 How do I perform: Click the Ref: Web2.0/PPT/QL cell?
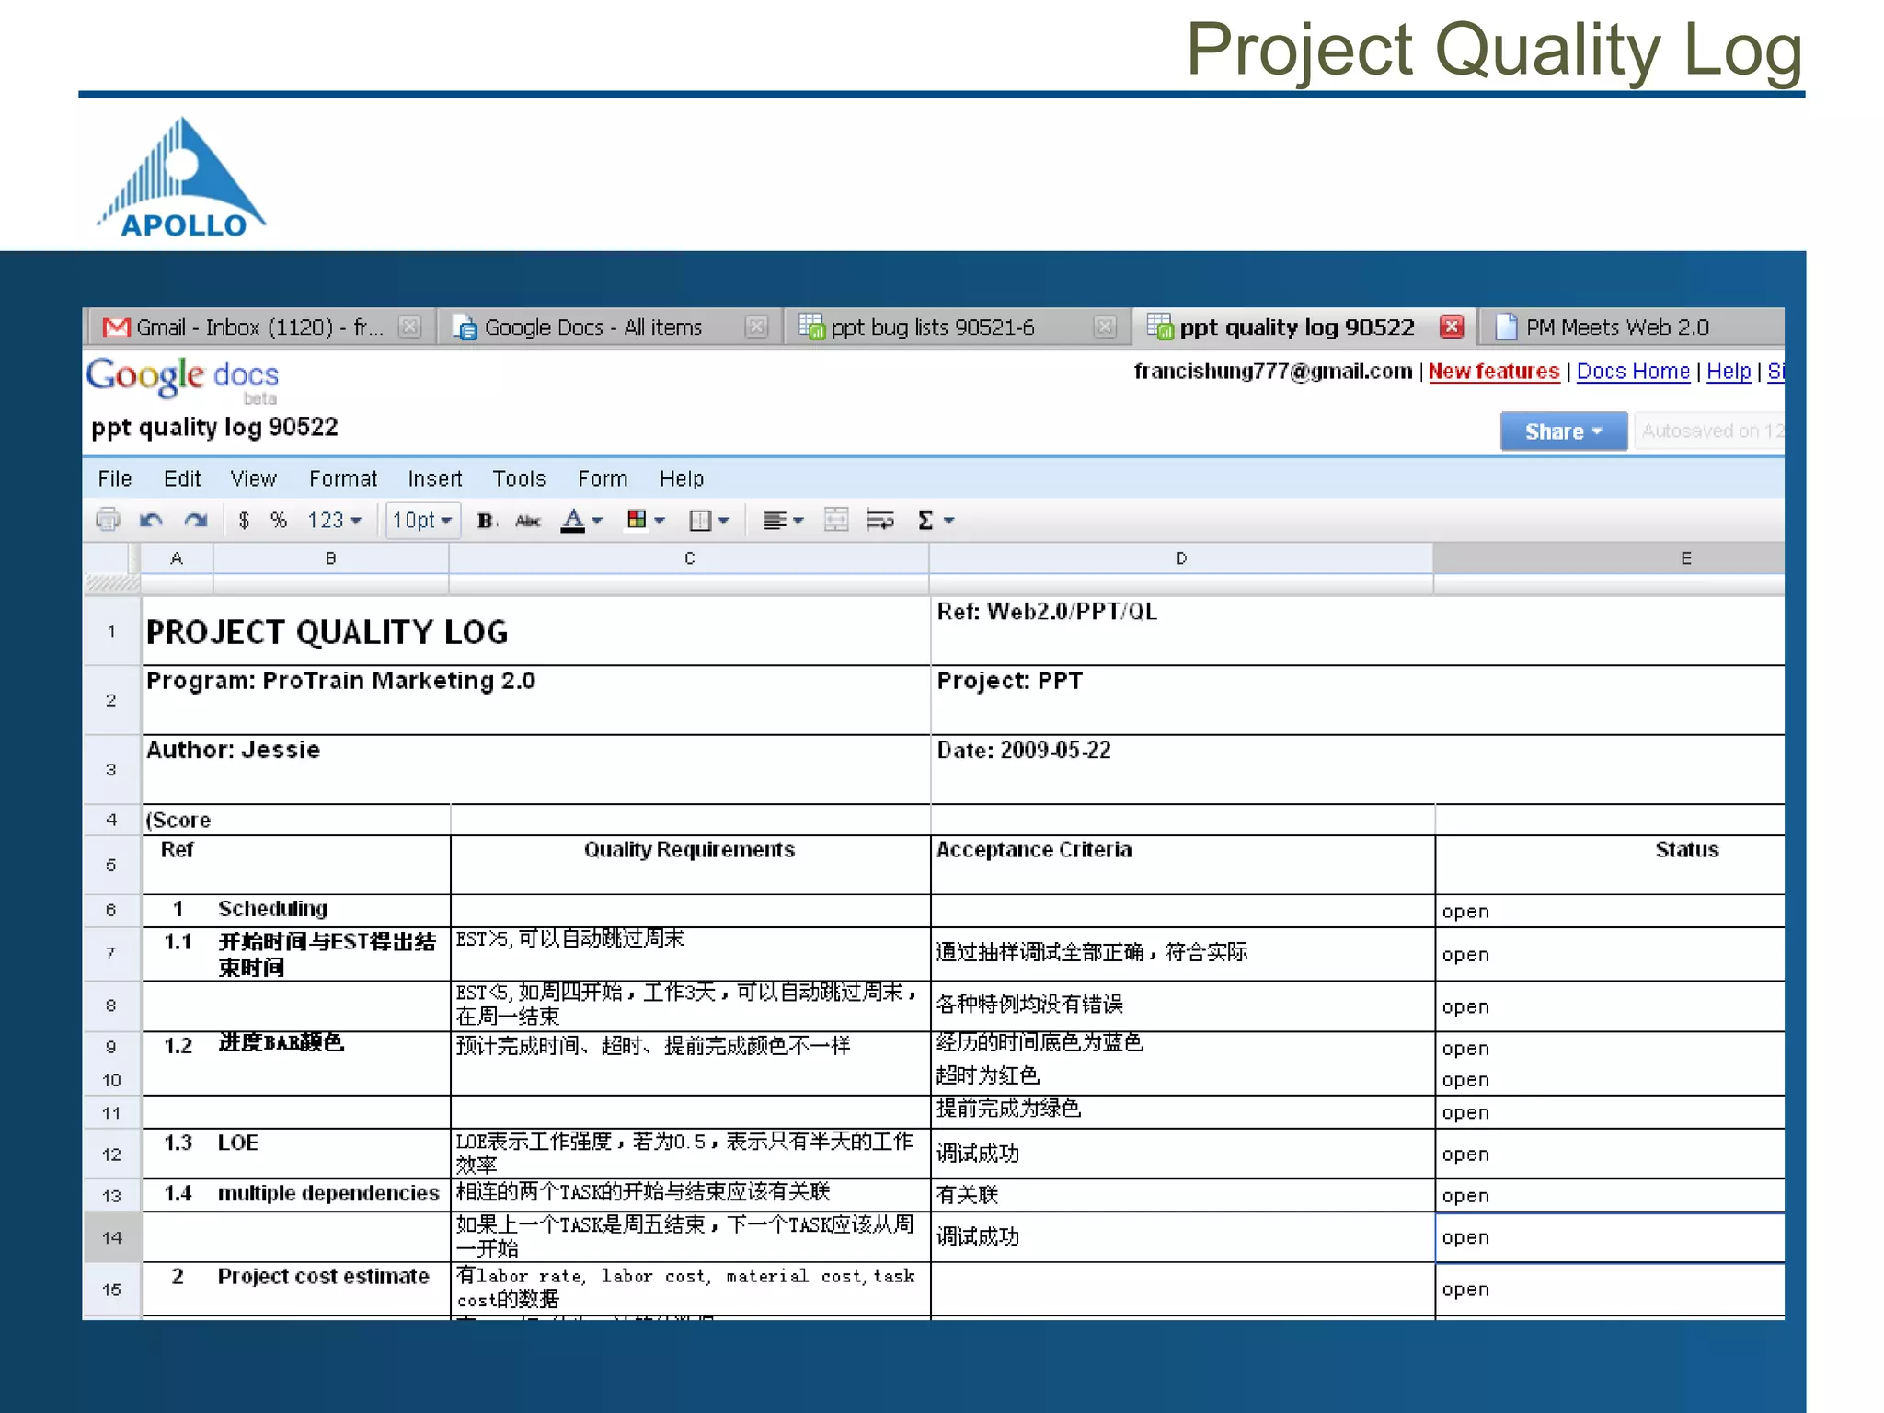coord(1358,632)
